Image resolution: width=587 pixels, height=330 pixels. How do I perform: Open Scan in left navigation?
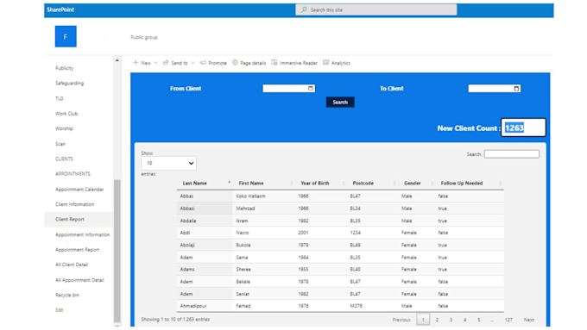[60, 144]
